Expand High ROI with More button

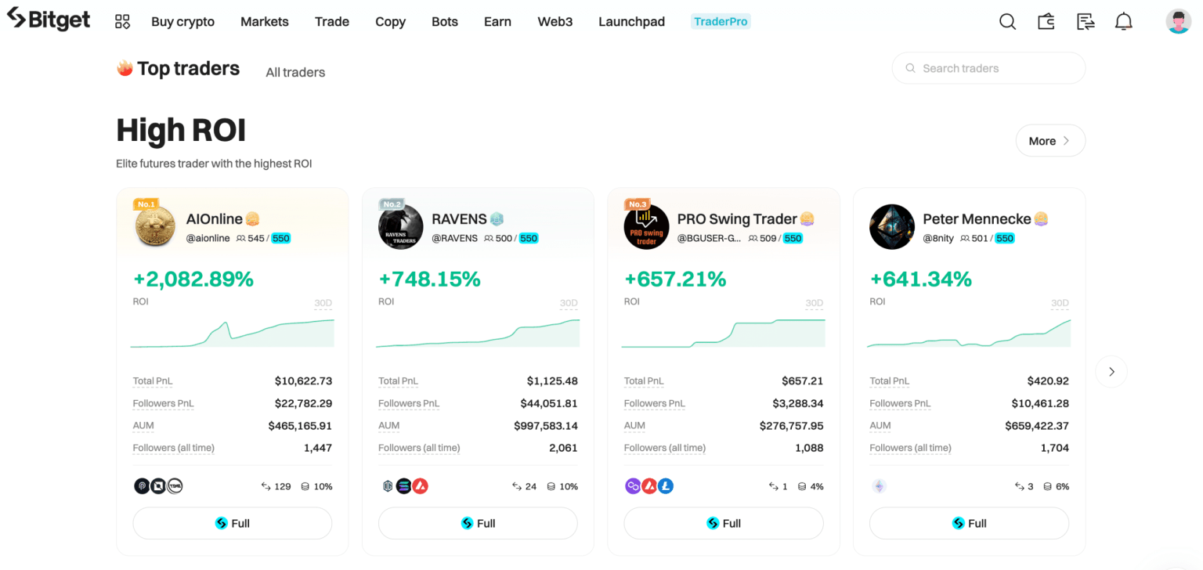(1050, 141)
